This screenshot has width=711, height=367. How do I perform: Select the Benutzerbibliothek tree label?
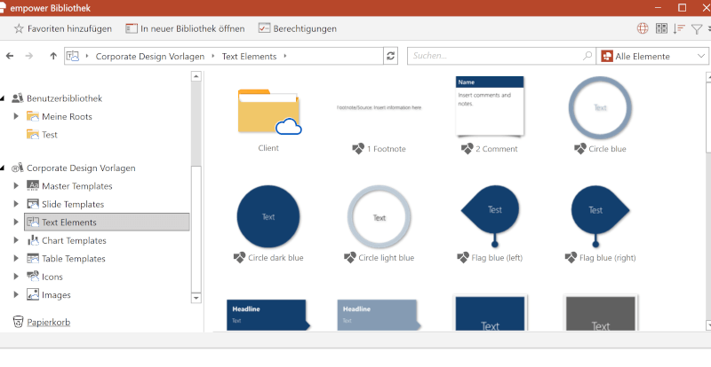[64, 98]
